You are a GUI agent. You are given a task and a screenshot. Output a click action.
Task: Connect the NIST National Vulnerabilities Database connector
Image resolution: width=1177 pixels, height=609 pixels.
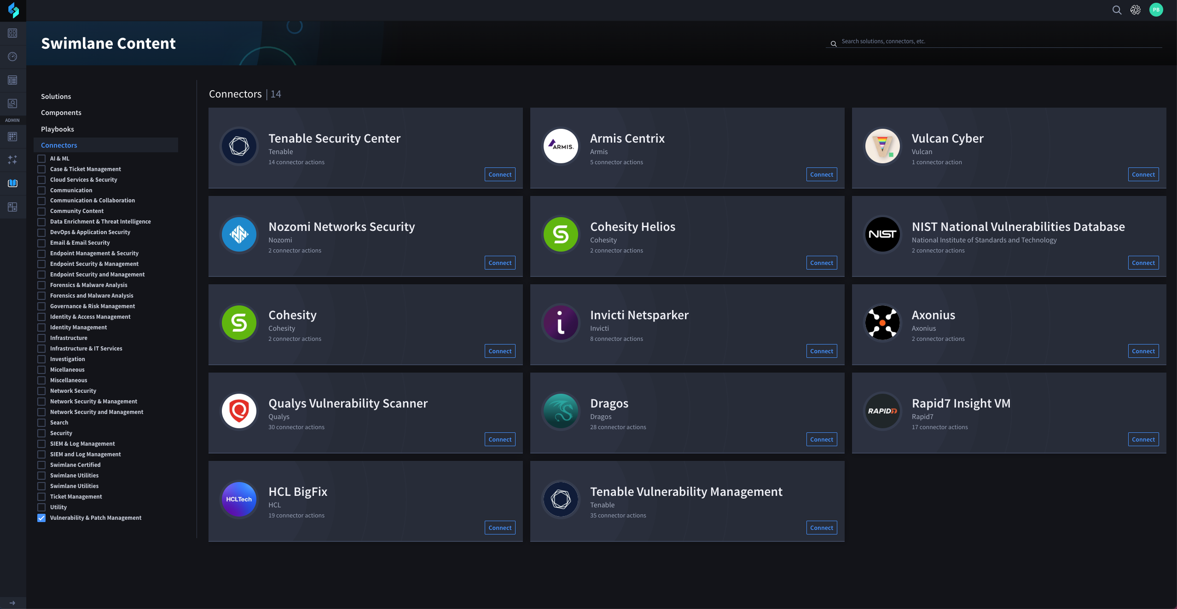point(1143,263)
